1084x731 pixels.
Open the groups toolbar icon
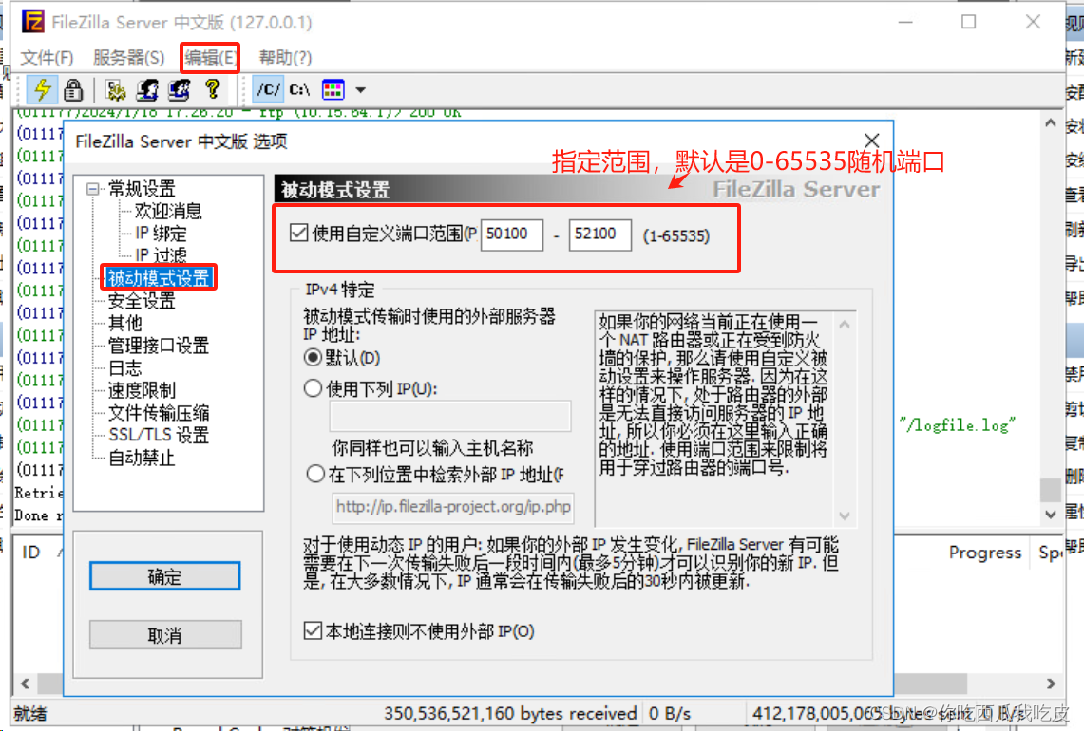(x=180, y=90)
